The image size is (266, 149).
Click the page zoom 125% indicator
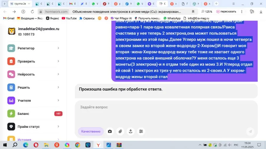[x=207, y=11]
